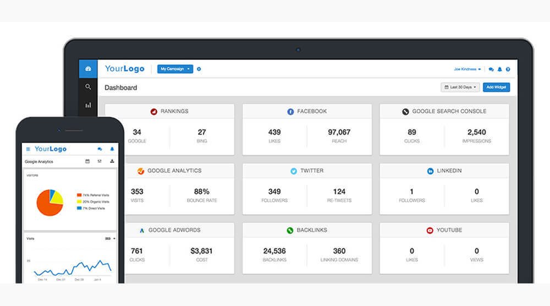
Task: Click the 360 Linking Domains value
Action: point(339,251)
